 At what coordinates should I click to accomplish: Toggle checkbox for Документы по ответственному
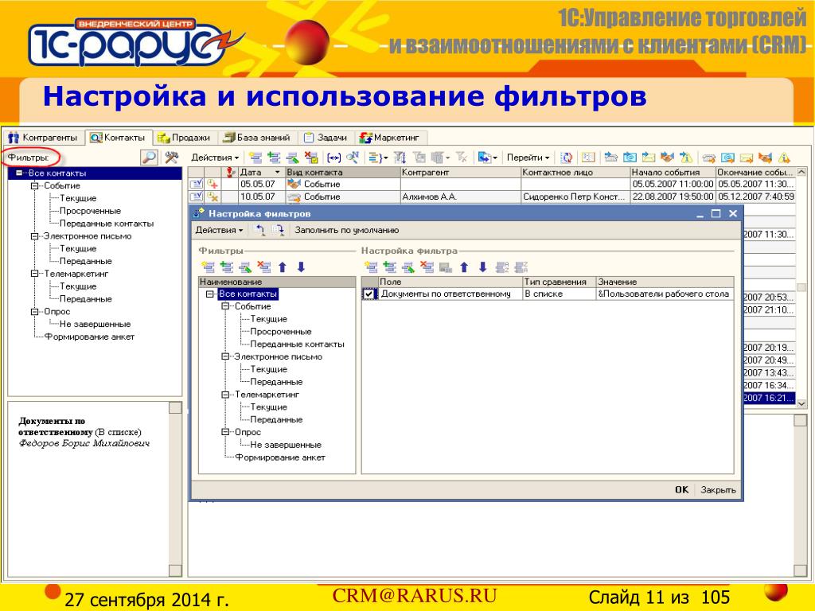(369, 294)
